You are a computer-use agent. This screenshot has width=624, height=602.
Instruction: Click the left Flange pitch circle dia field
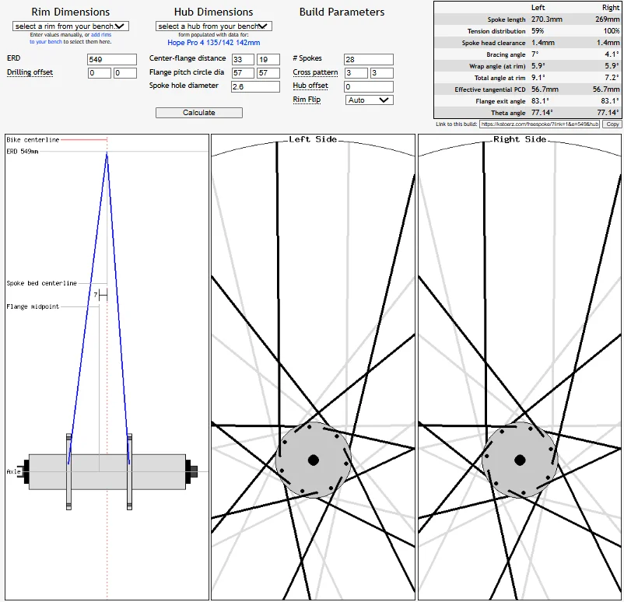click(243, 73)
